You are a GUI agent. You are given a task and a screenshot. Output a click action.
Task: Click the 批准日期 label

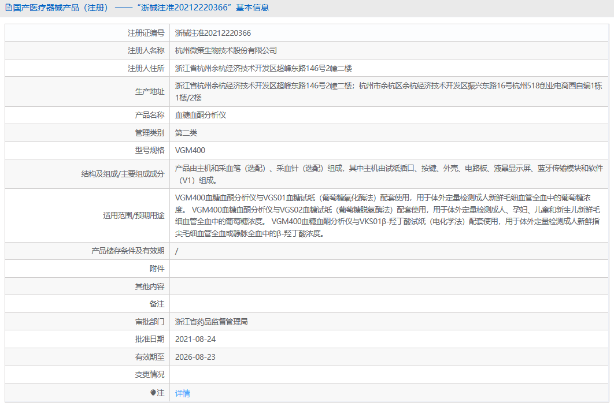click(150, 339)
